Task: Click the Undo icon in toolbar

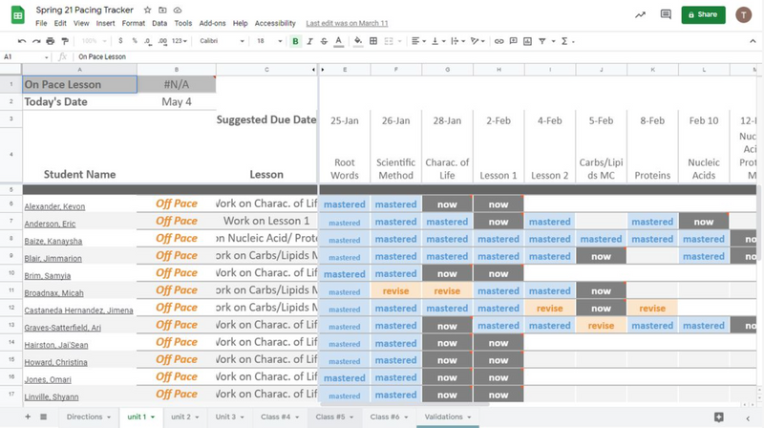Action: (x=21, y=41)
